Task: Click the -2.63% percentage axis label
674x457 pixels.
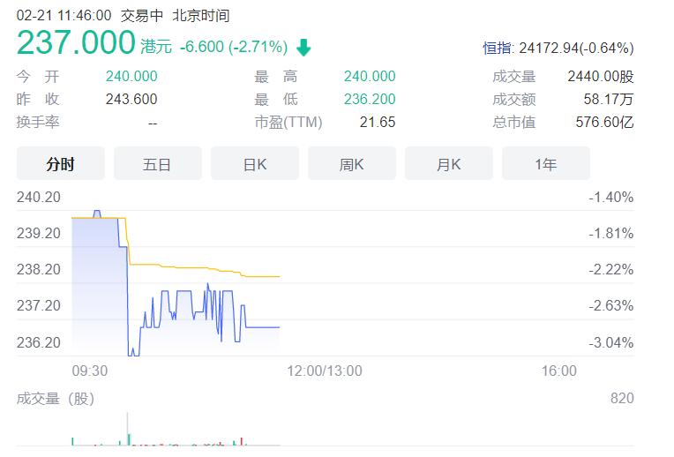Action: (x=611, y=305)
